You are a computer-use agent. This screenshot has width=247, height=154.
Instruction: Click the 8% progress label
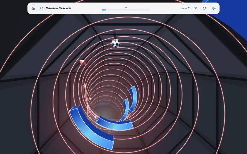(x=126, y=7)
